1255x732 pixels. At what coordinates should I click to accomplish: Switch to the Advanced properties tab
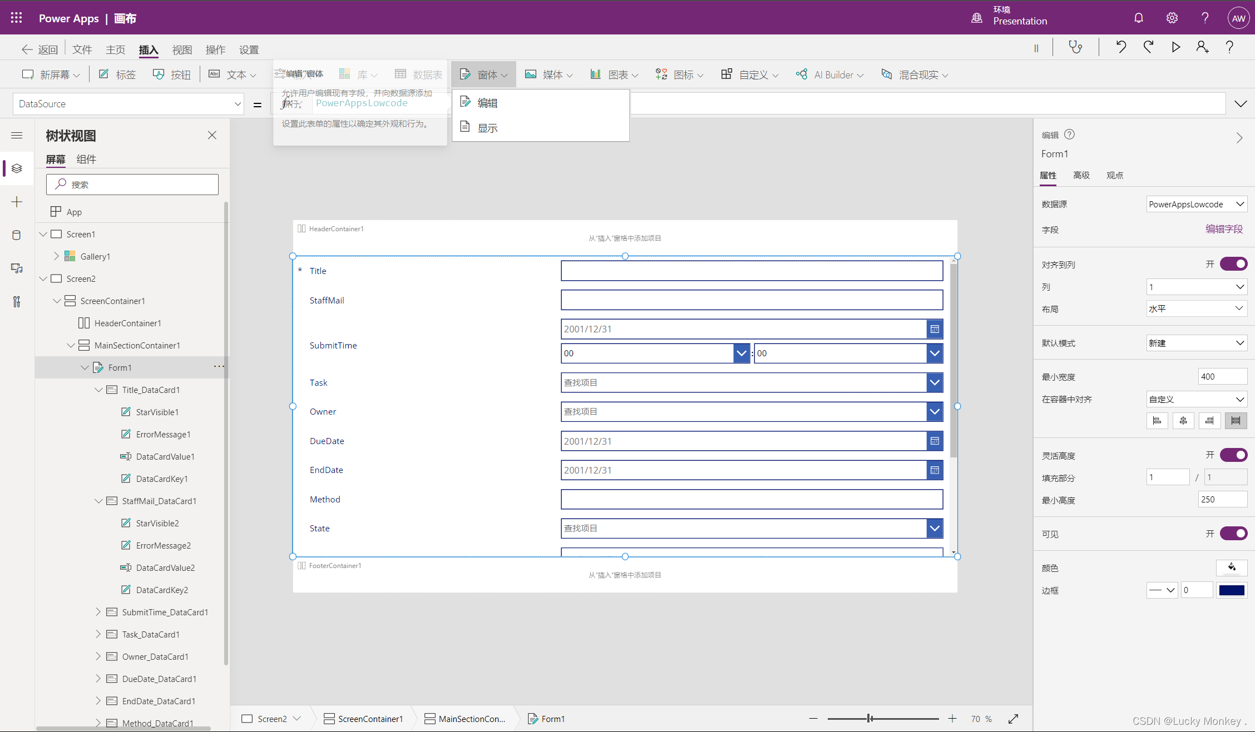[x=1081, y=175]
